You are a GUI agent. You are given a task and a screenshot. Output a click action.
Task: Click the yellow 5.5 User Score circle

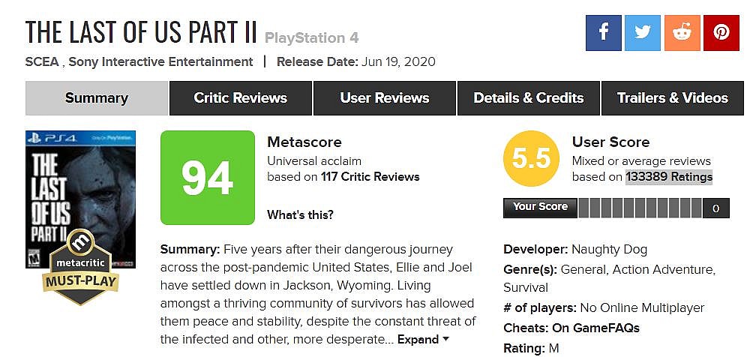click(531, 159)
